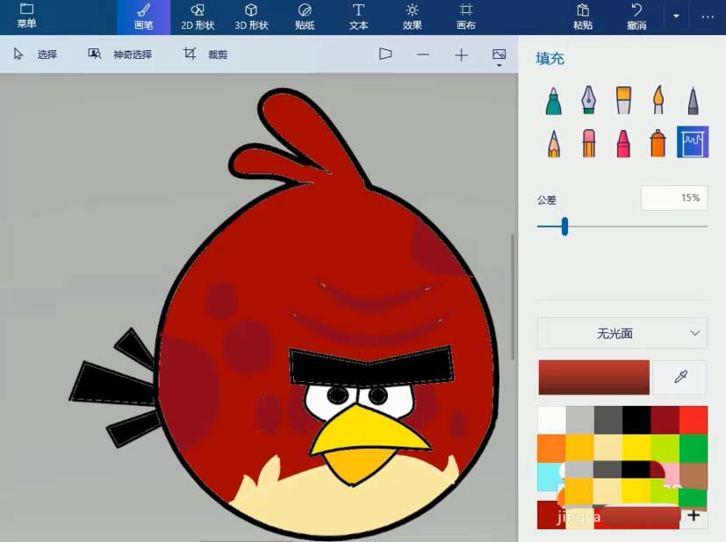The image size is (726, 542).
Task: Select the oil brush tool
Action: tap(623, 100)
